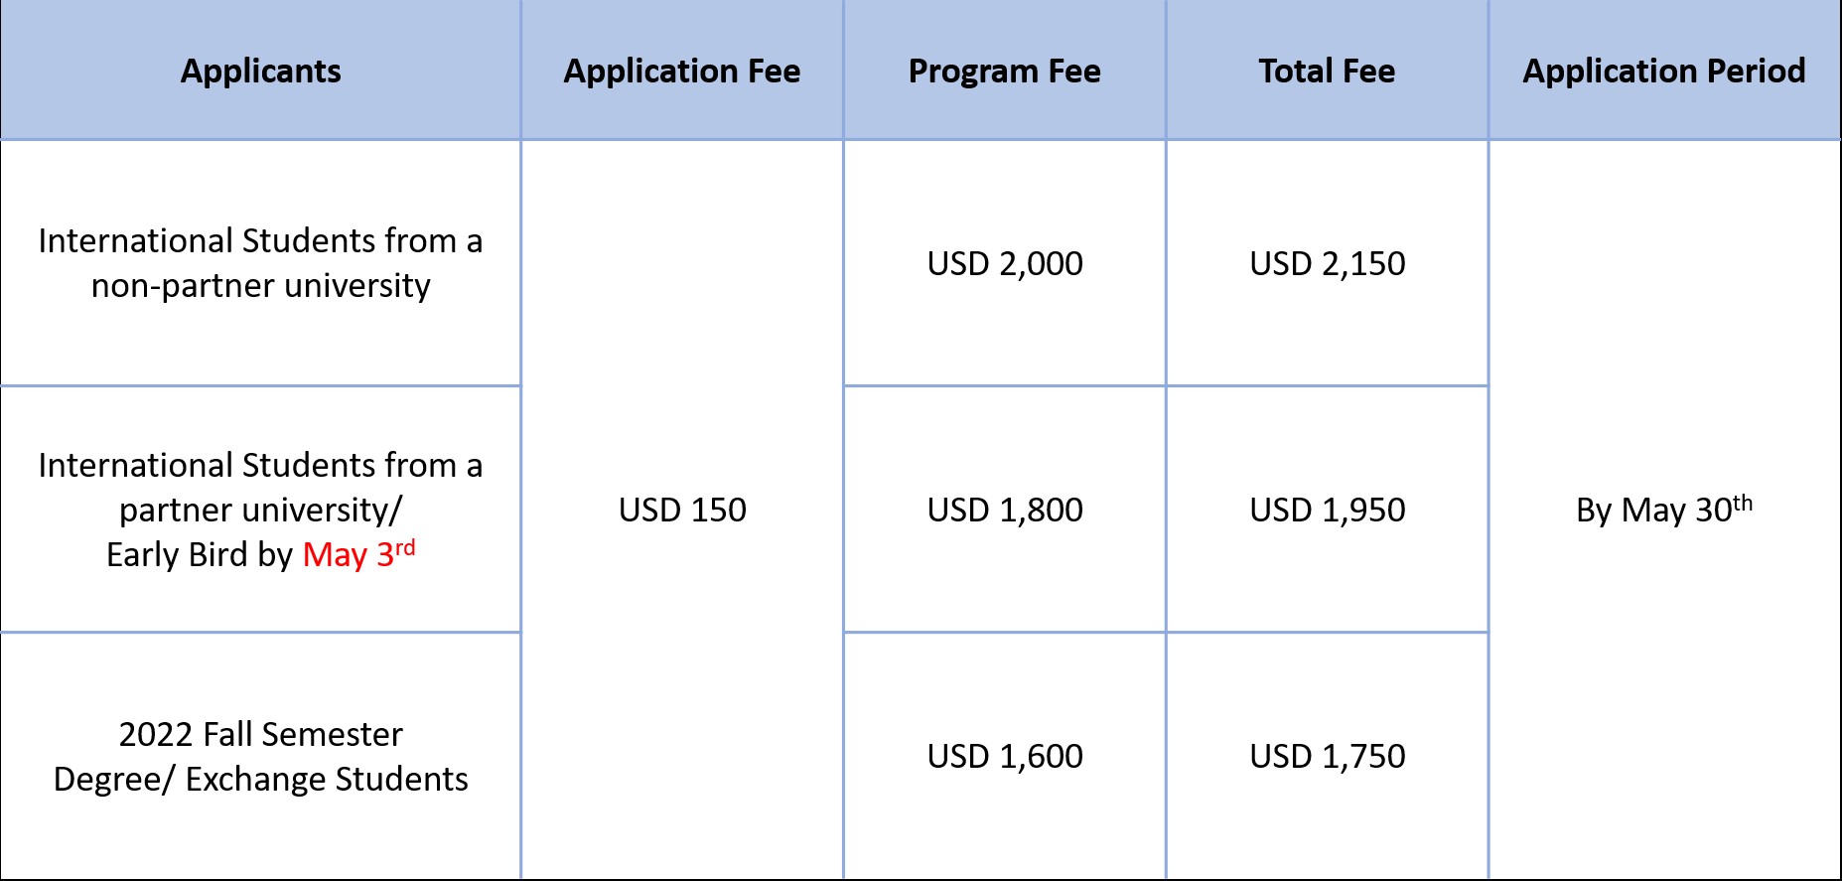The height and width of the screenshot is (881, 1842).
Task: Select the USD 2,000 program fee cell
Action: tap(1005, 263)
